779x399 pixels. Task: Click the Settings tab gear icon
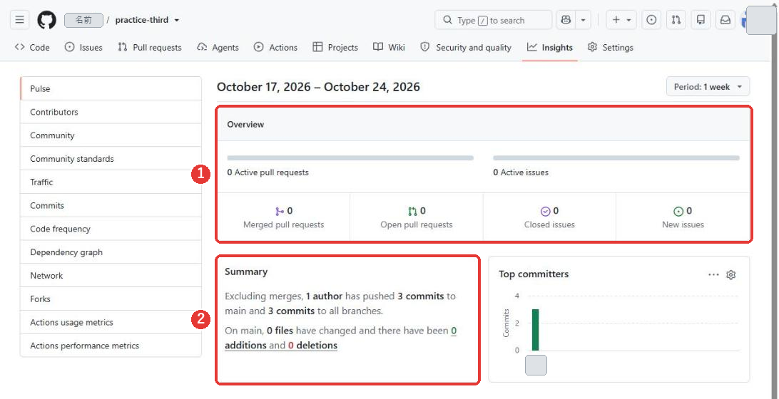(592, 47)
